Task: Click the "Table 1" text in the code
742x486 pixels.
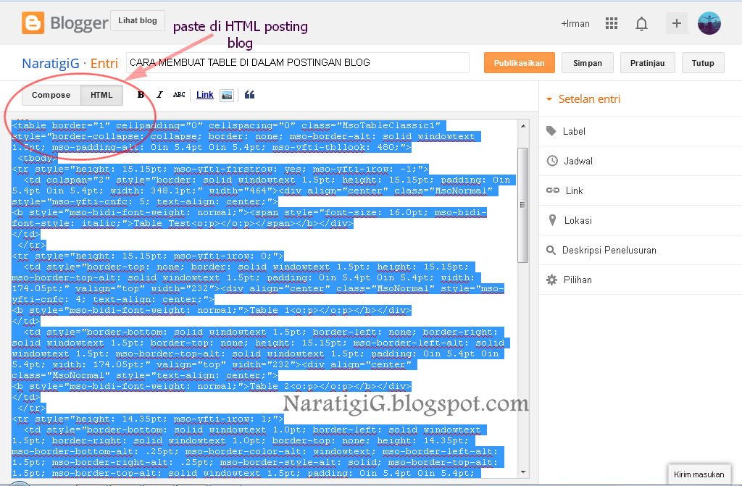Action: 270,311
